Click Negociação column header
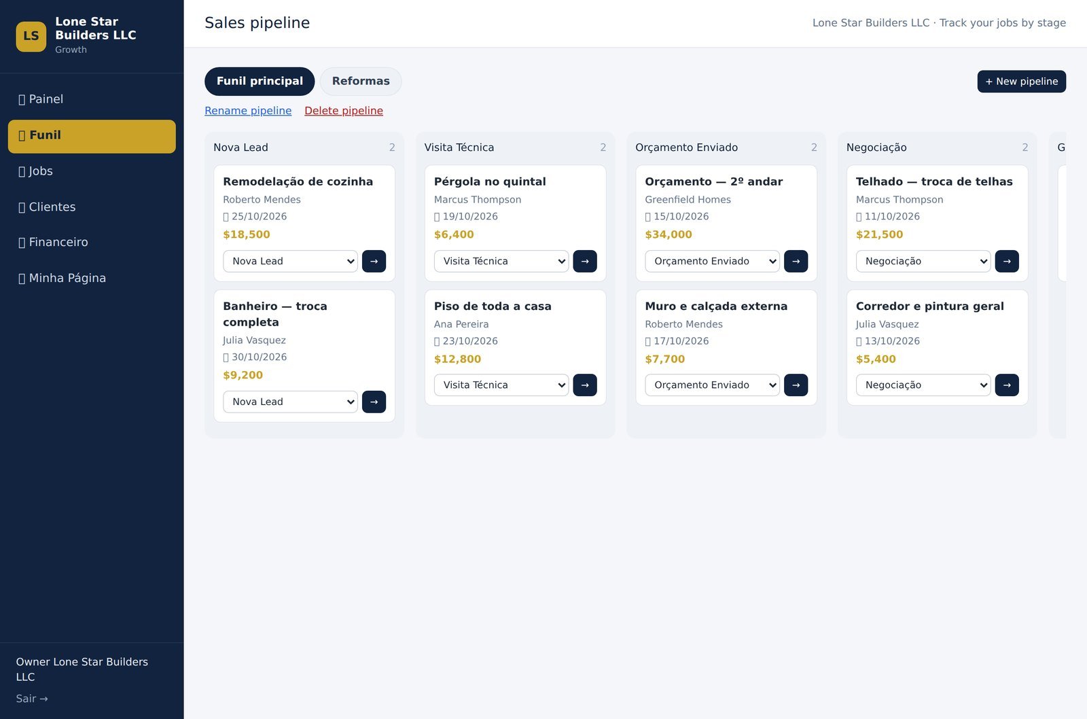The height and width of the screenshot is (719, 1087). tap(876, 147)
